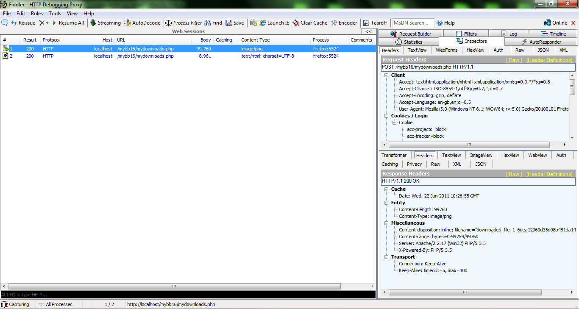Click the Find binoculars icon
This screenshot has width=579, height=309.
click(x=208, y=23)
